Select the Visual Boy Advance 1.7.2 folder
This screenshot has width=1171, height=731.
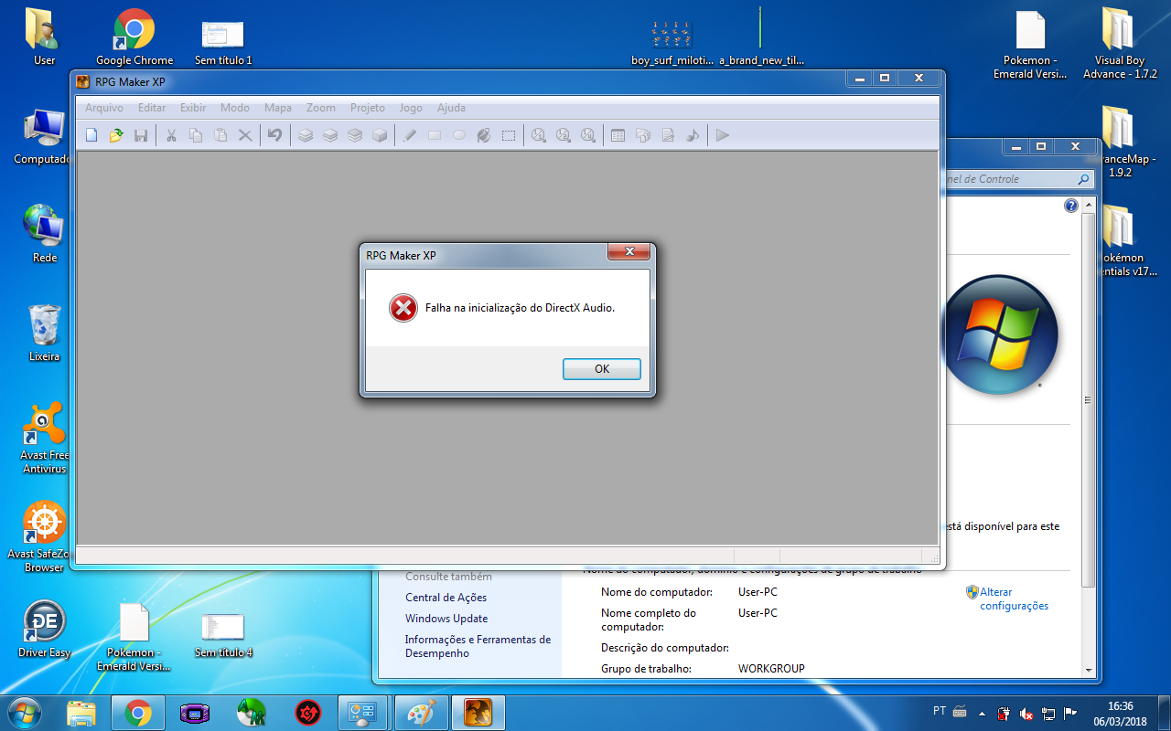click(1120, 43)
